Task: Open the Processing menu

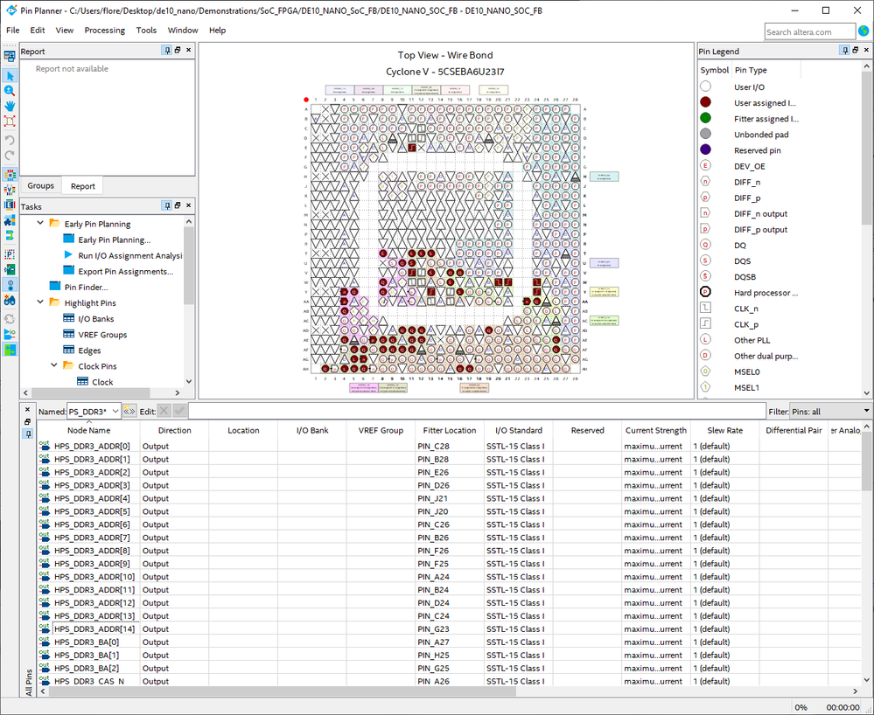Action: (x=104, y=30)
